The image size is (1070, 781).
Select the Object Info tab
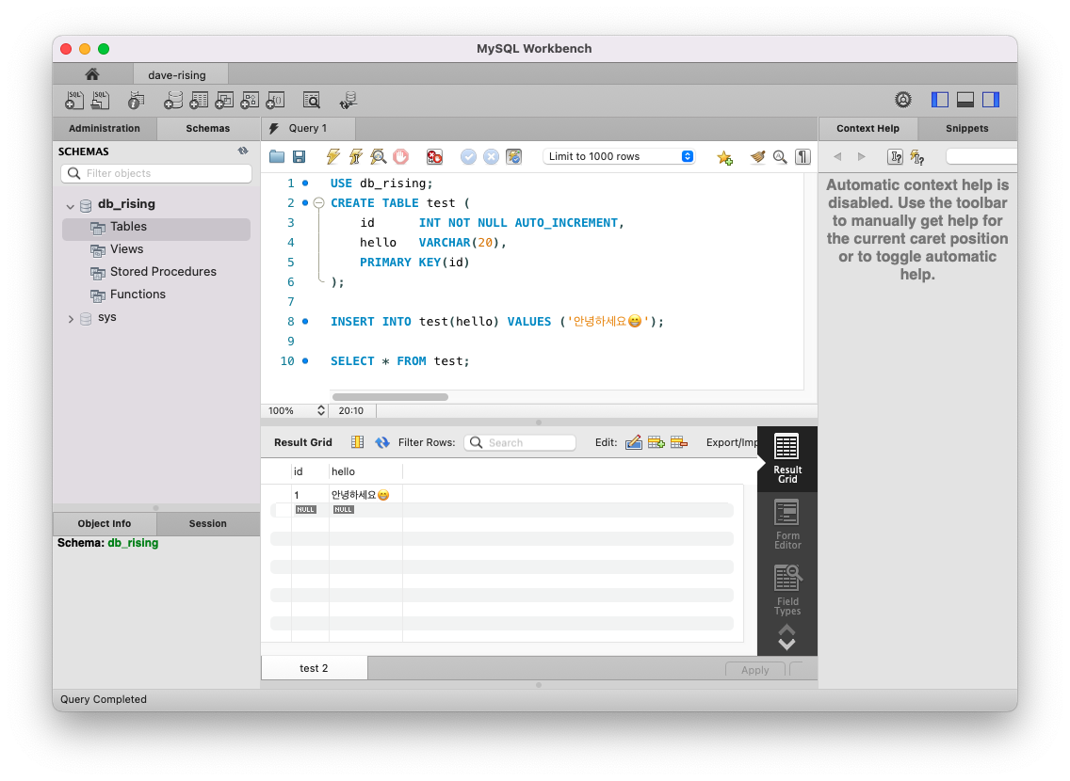pyautogui.click(x=105, y=523)
